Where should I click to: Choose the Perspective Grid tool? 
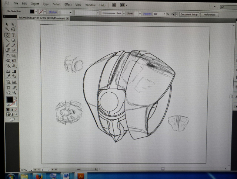(x=14, y=66)
